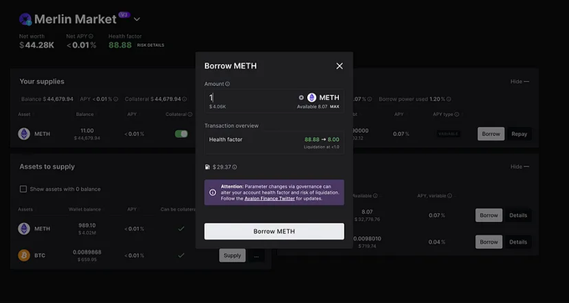This screenshot has height=303, width=569.
Task: Open the more options button for BTC
Action: click(257, 256)
